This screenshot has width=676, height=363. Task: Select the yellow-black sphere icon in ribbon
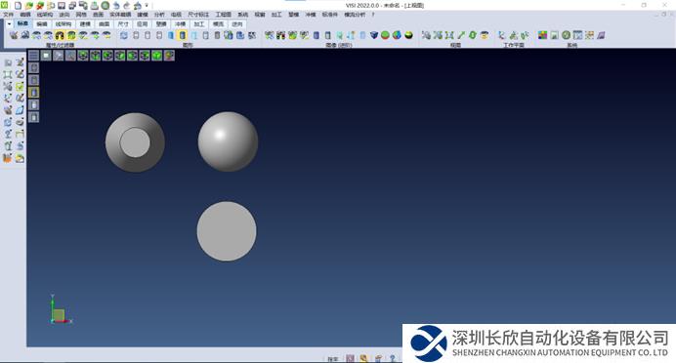tap(408, 35)
